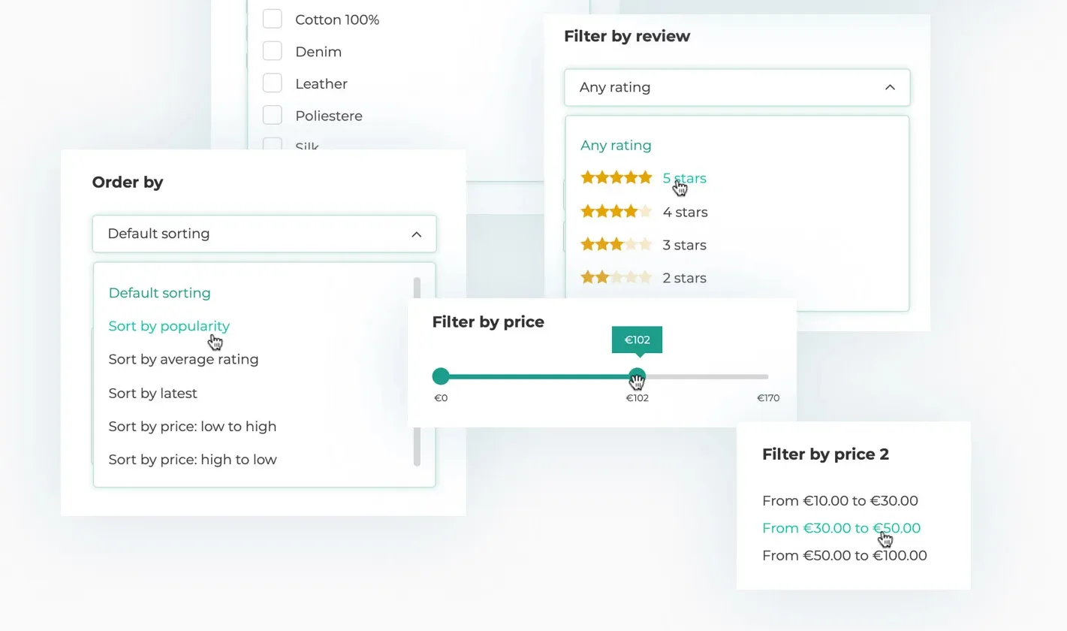Image resolution: width=1067 pixels, height=631 pixels.
Task: Filter price From €50.00 to €100.00
Action: 844,556
